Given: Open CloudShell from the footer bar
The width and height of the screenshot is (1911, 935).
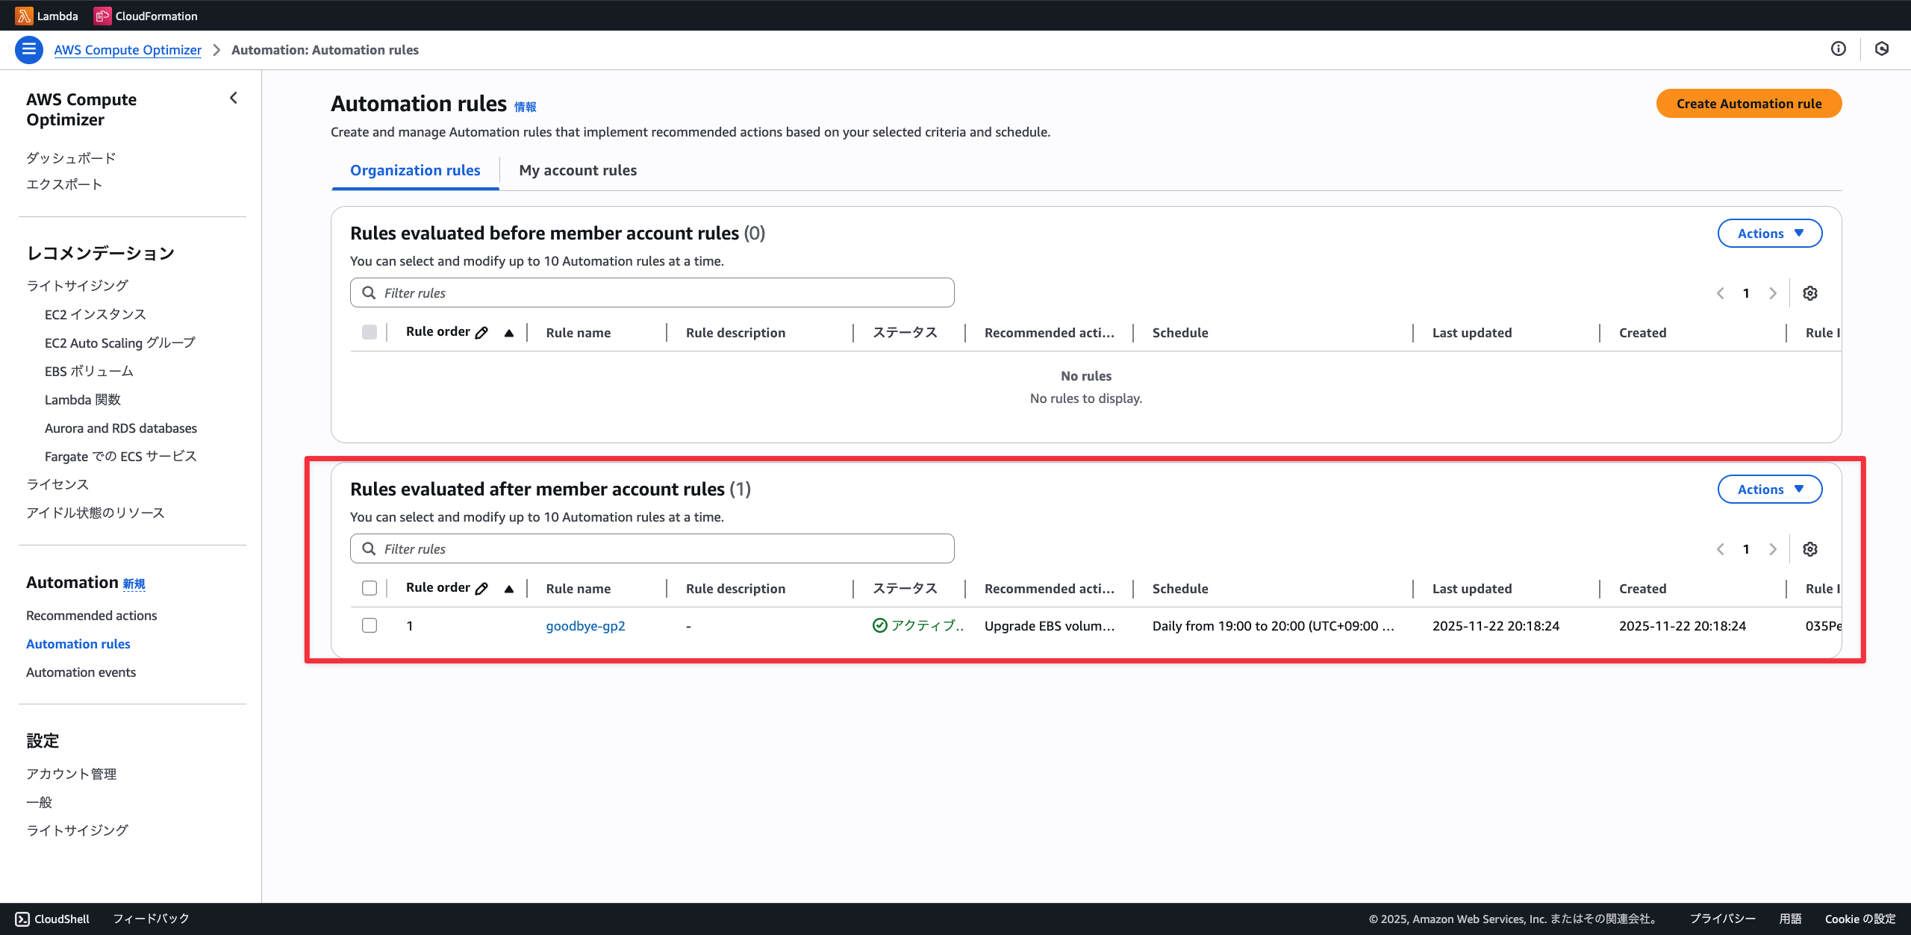Looking at the screenshot, I should pos(52,919).
